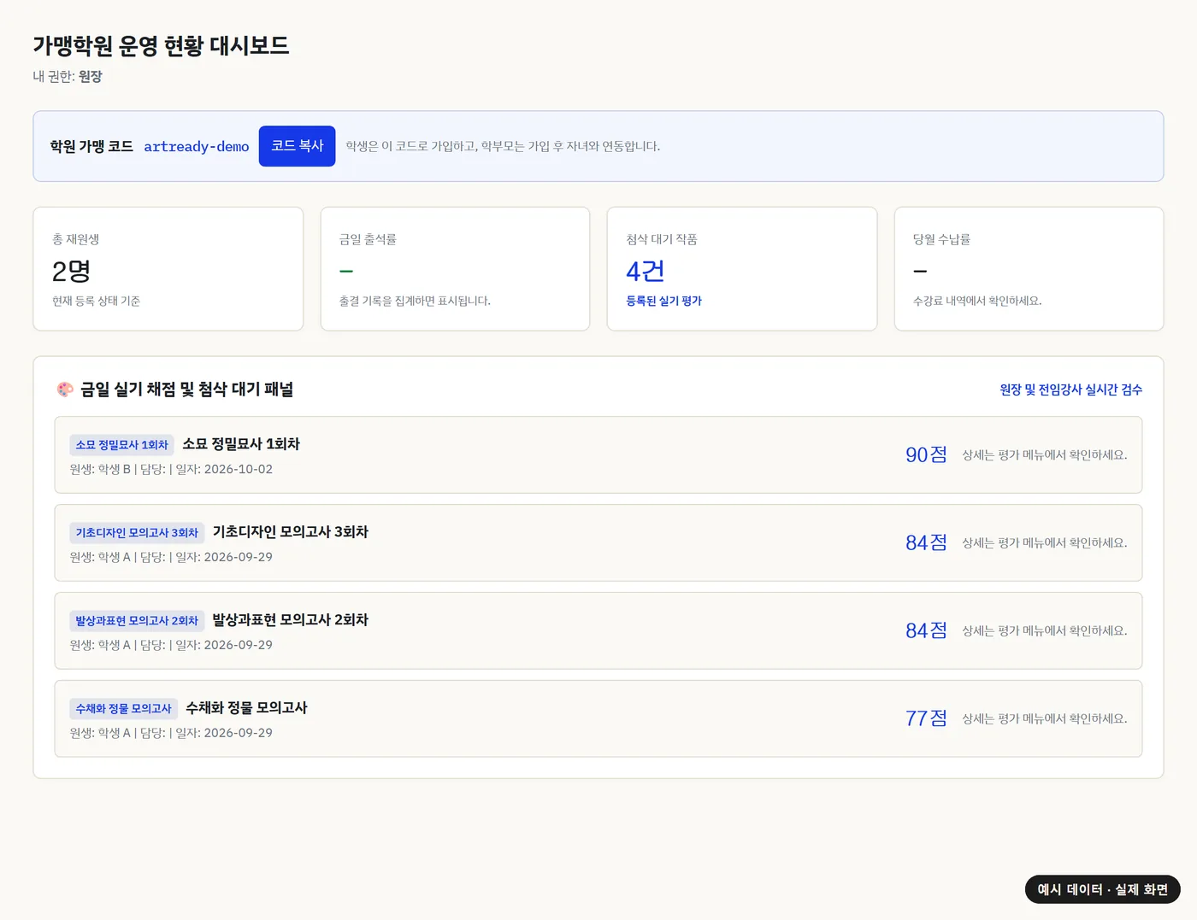
Task: Click the 2명 student count value
Action: click(71, 271)
